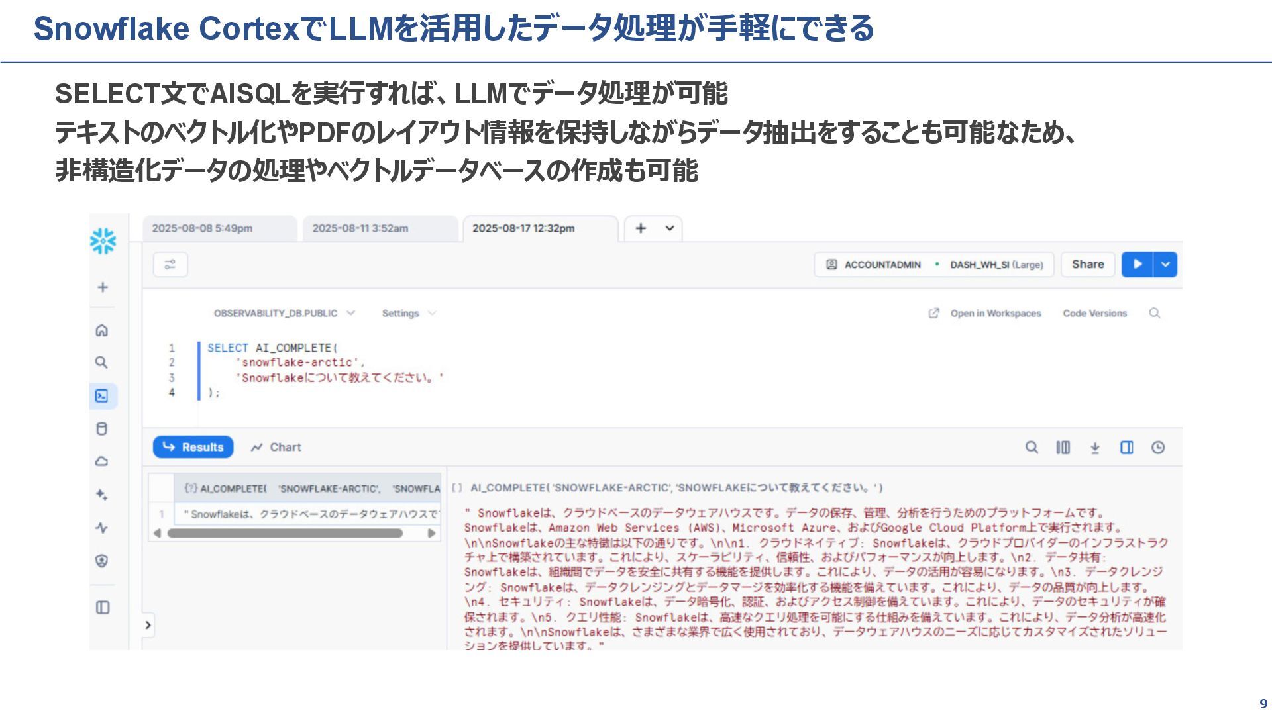Switch to the Chart tab
Viewport: 1272px width, 715px height.
point(277,448)
